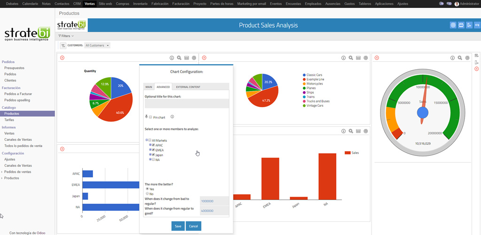
Task: Open table view of Quantity pie panel
Action: tap(186, 58)
